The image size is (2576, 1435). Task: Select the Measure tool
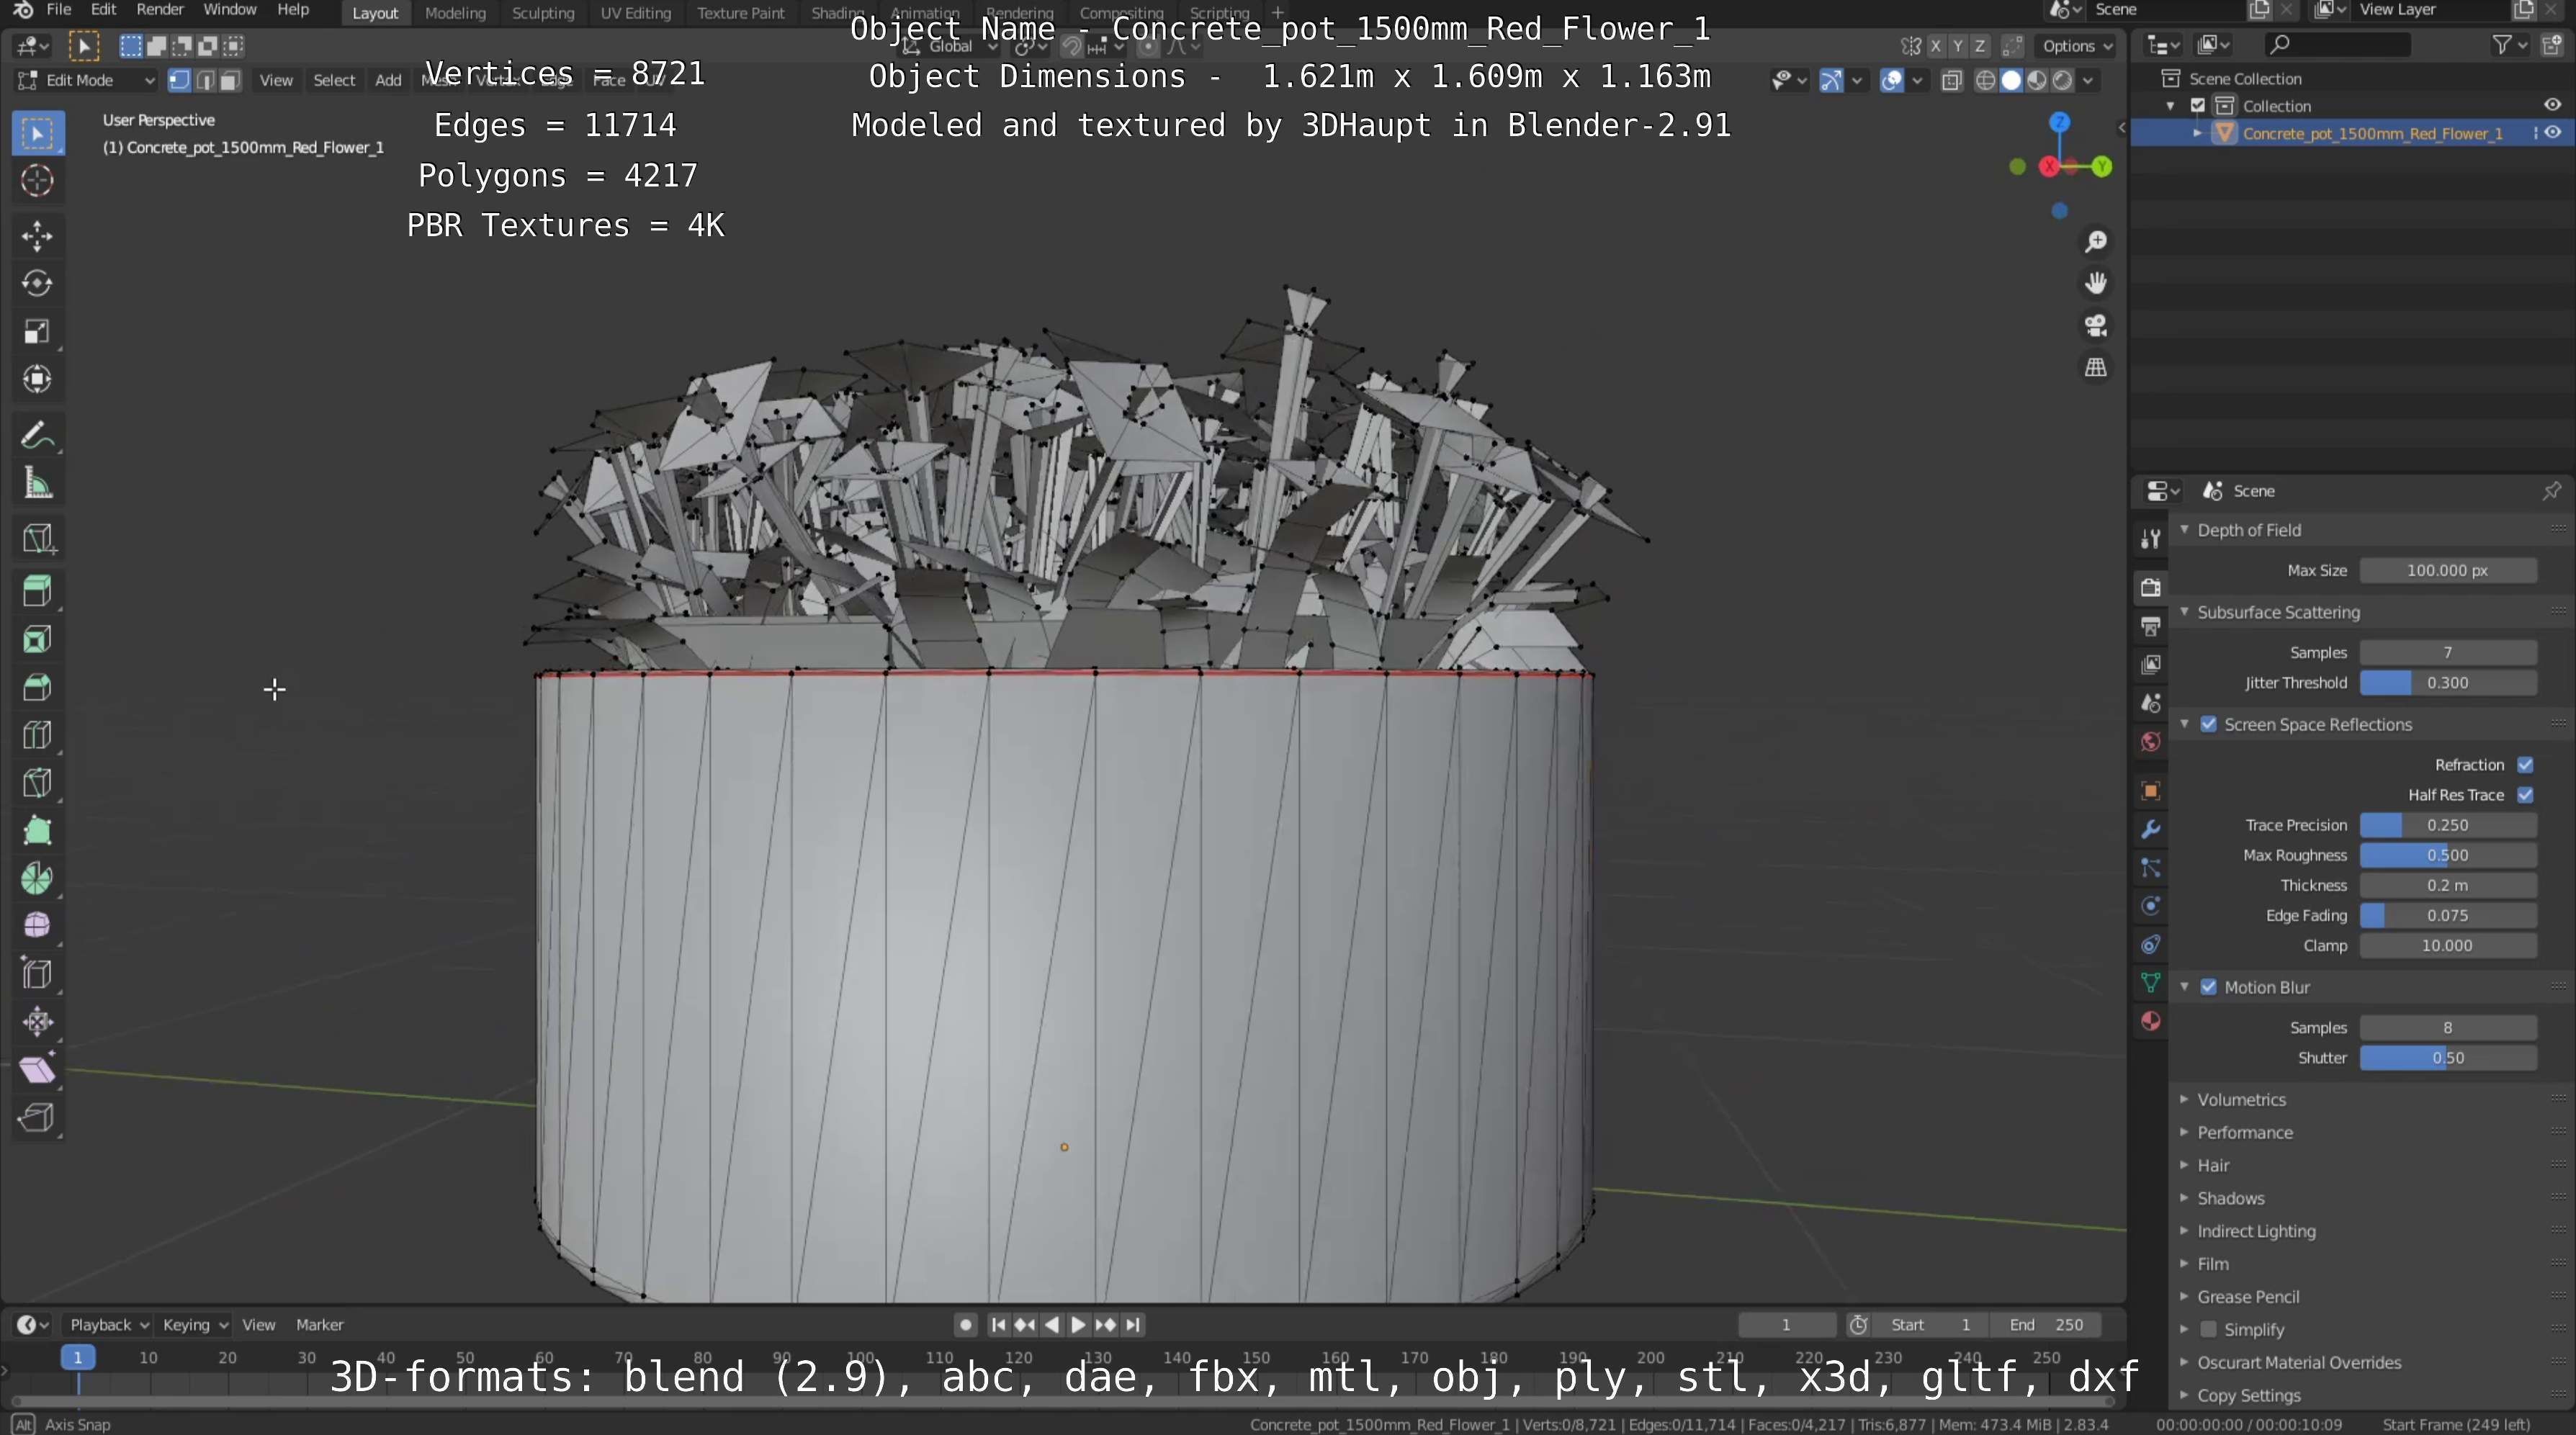38,484
